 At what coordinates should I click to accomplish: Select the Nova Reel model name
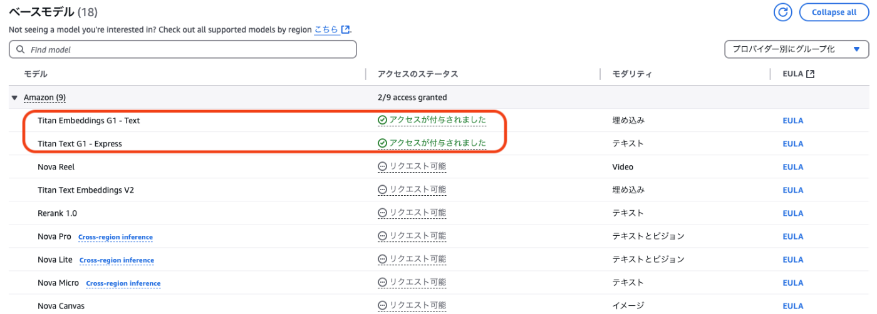(x=56, y=167)
